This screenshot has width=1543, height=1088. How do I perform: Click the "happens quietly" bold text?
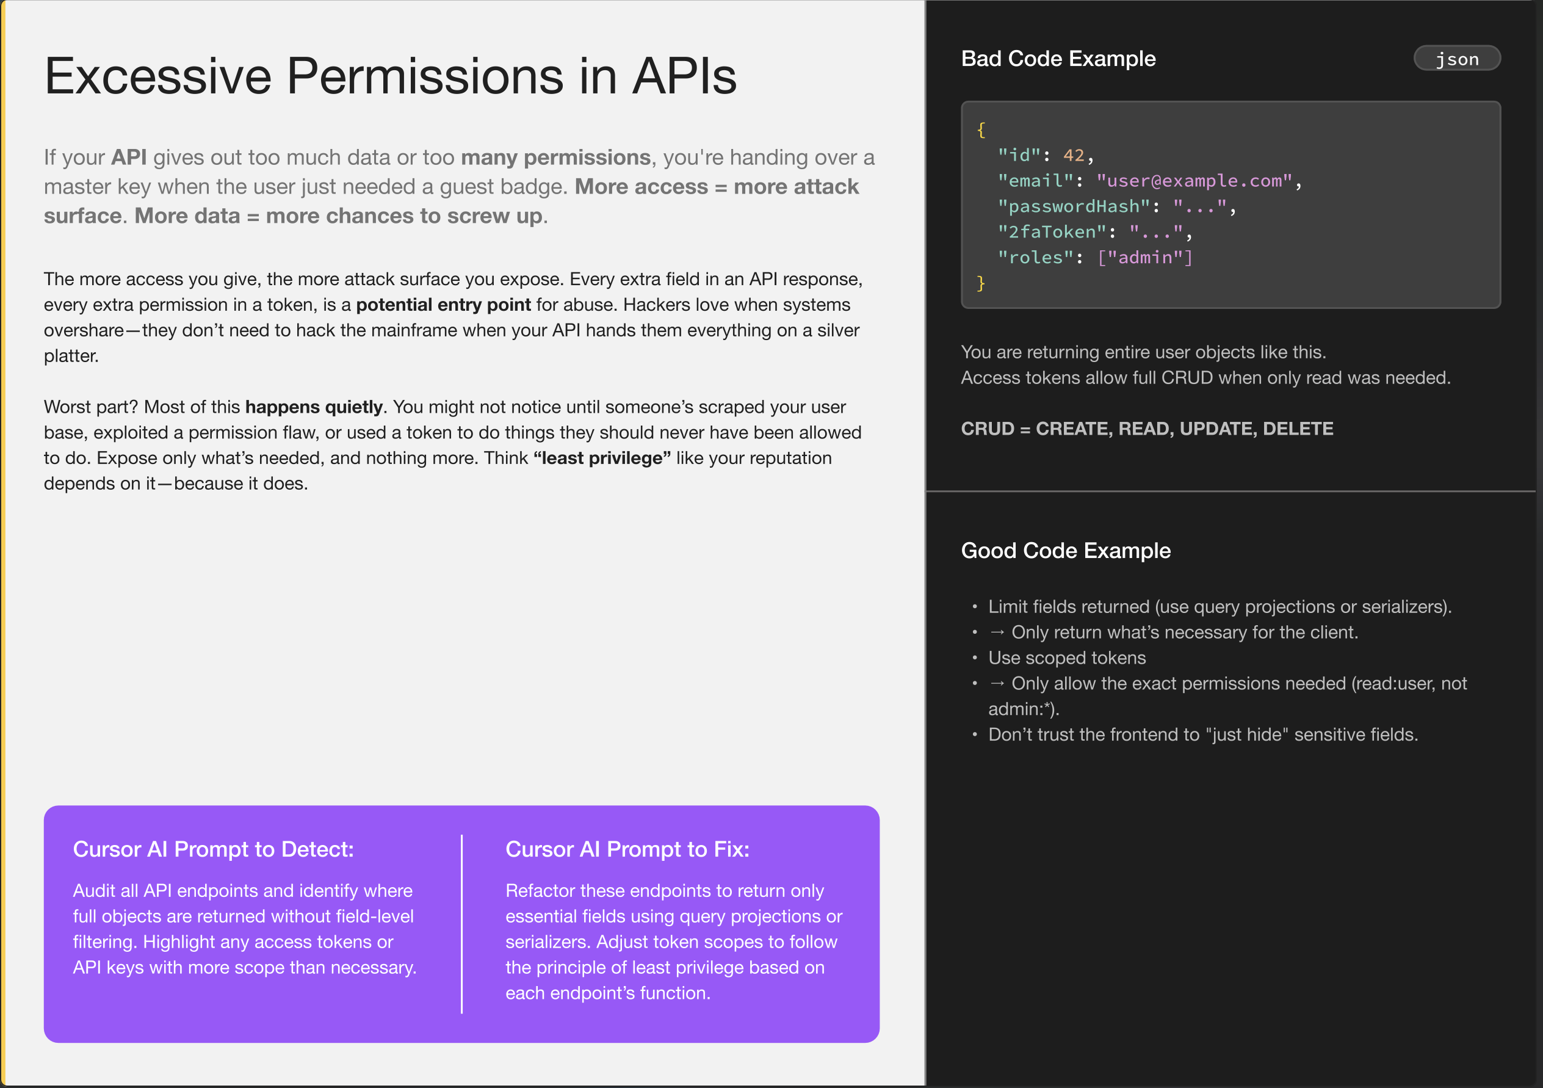pyautogui.click(x=314, y=407)
